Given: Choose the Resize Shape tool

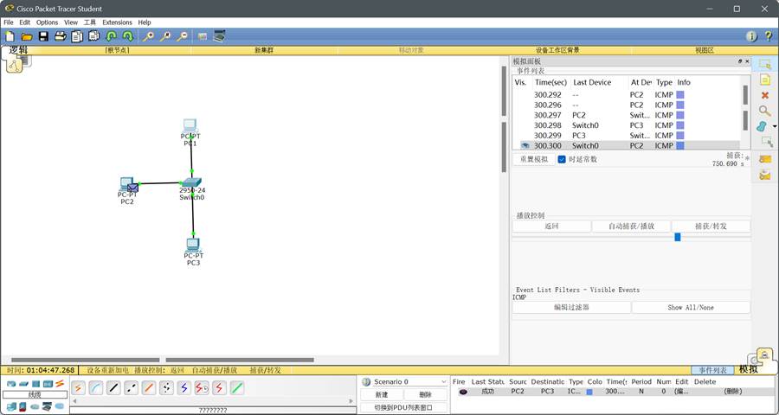Looking at the screenshot, I should [767, 143].
